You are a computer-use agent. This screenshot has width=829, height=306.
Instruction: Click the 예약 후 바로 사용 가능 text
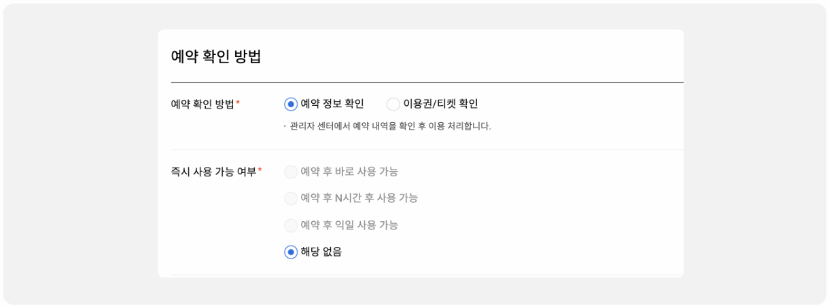(349, 172)
